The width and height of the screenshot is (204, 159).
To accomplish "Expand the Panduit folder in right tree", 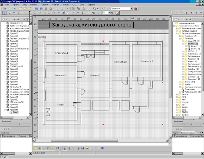I will click(x=177, y=94).
